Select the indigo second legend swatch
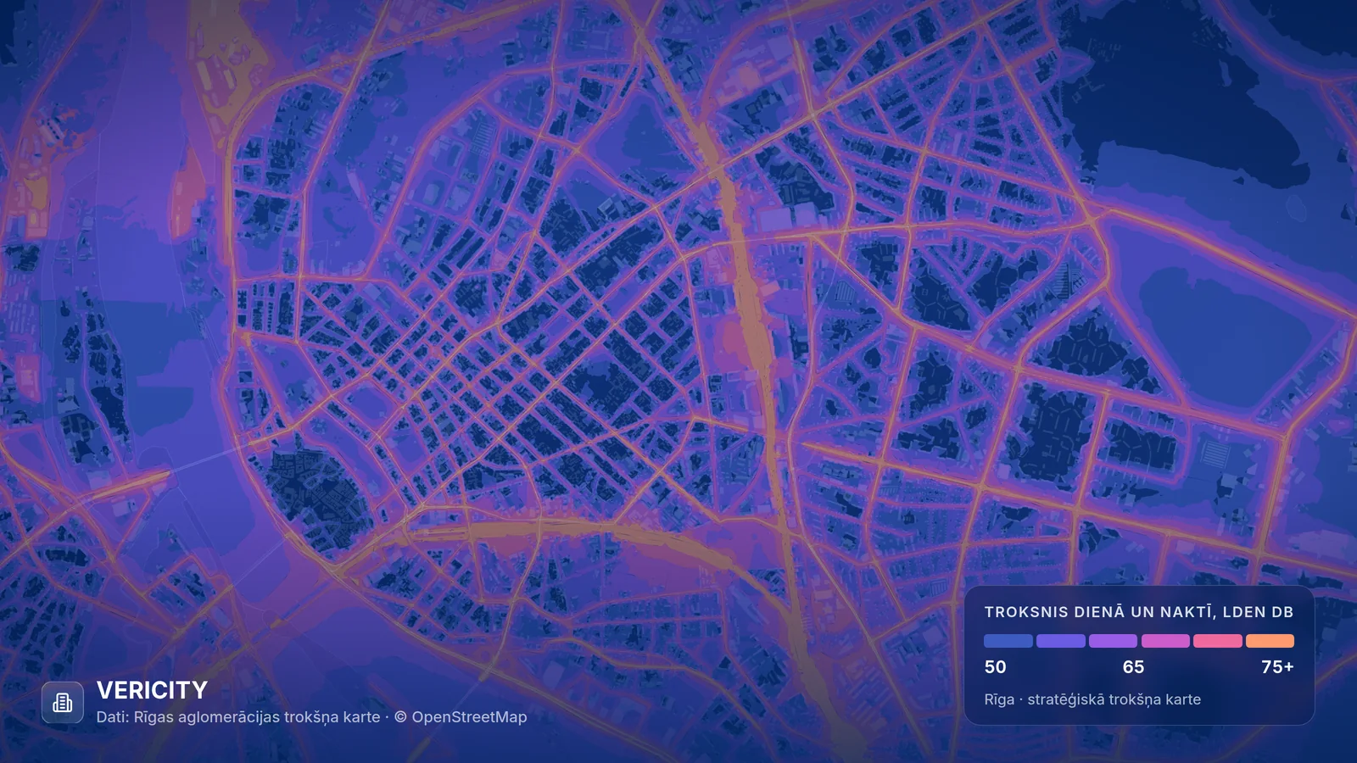Viewport: 1357px width, 763px height. tap(1061, 641)
